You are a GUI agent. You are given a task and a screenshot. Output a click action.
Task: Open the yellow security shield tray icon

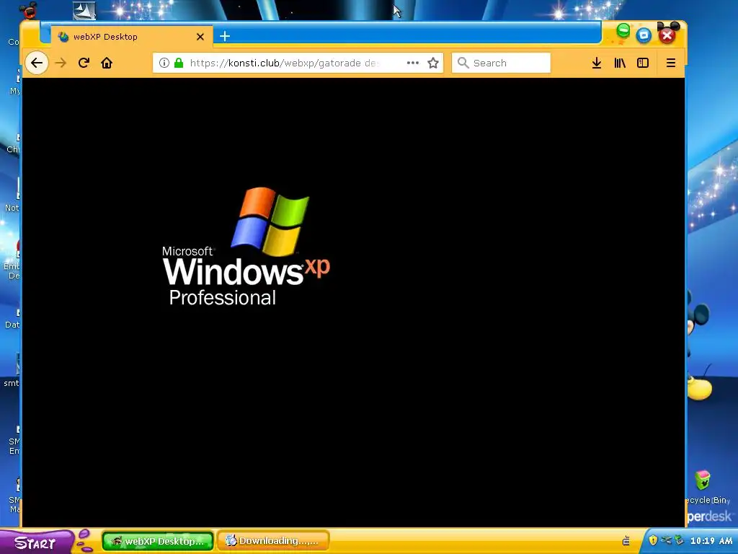[x=653, y=540]
